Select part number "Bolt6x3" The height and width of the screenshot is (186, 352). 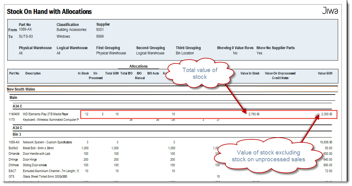[13, 148]
